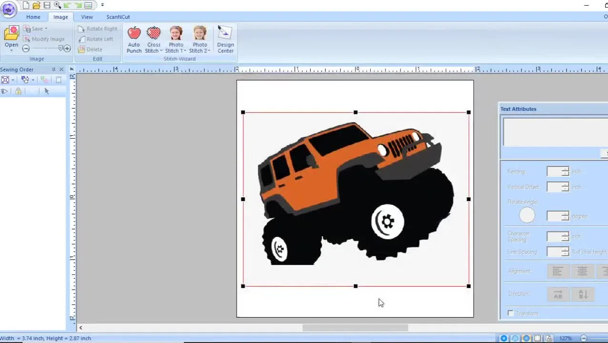Click the horizontal scrollbar left arrow
The image size is (608, 343).
(x=81, y=328)
